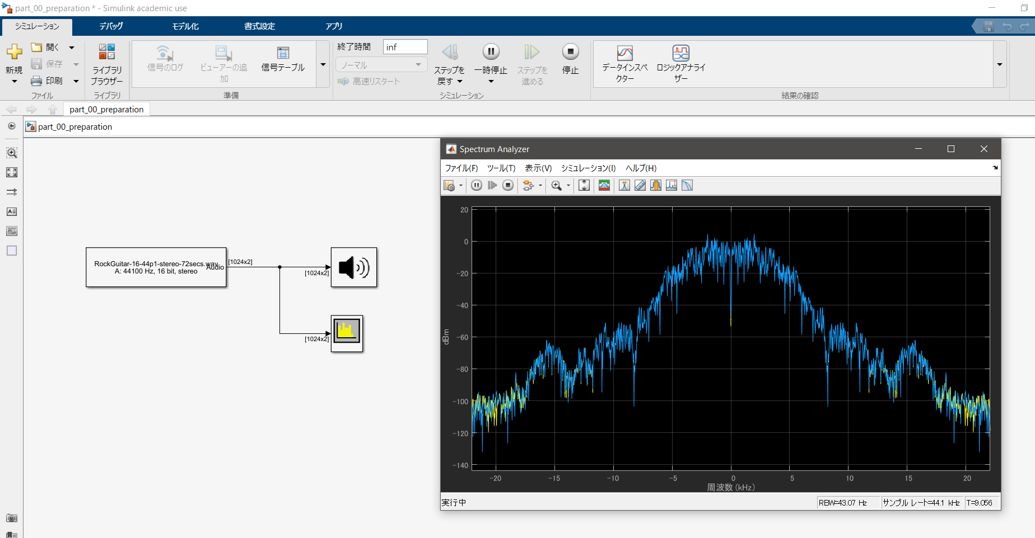Open the peak finder measurement icon
The height and width of the screenshot is (538, 1035).
click(671, 185)
